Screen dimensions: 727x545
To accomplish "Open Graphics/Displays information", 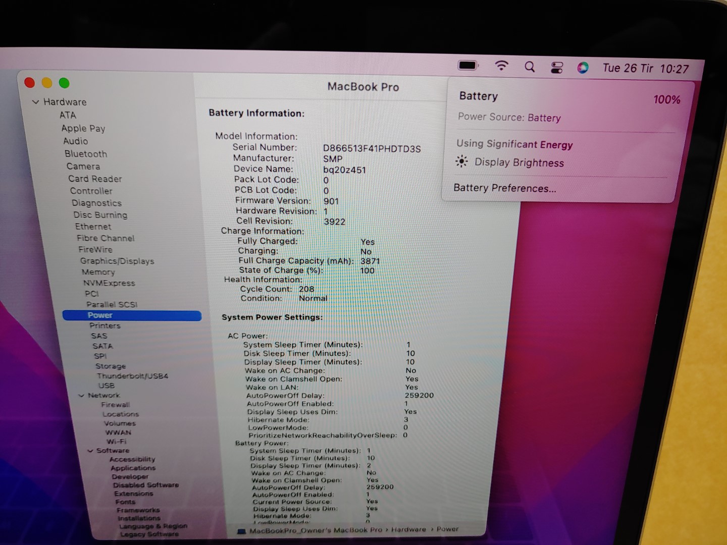I will click(x=117, y=261).
